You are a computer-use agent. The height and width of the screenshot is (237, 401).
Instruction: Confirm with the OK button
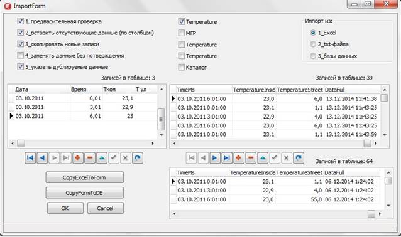pyautogui.click(x=65, y=208)
